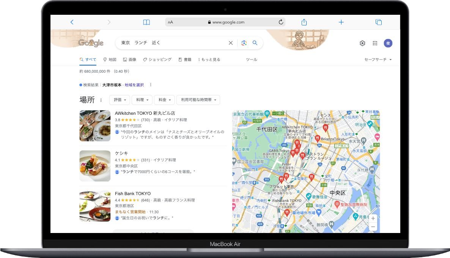
Task: Open the Fish Bank TOKYO listing
Action: tap(132, 194)
